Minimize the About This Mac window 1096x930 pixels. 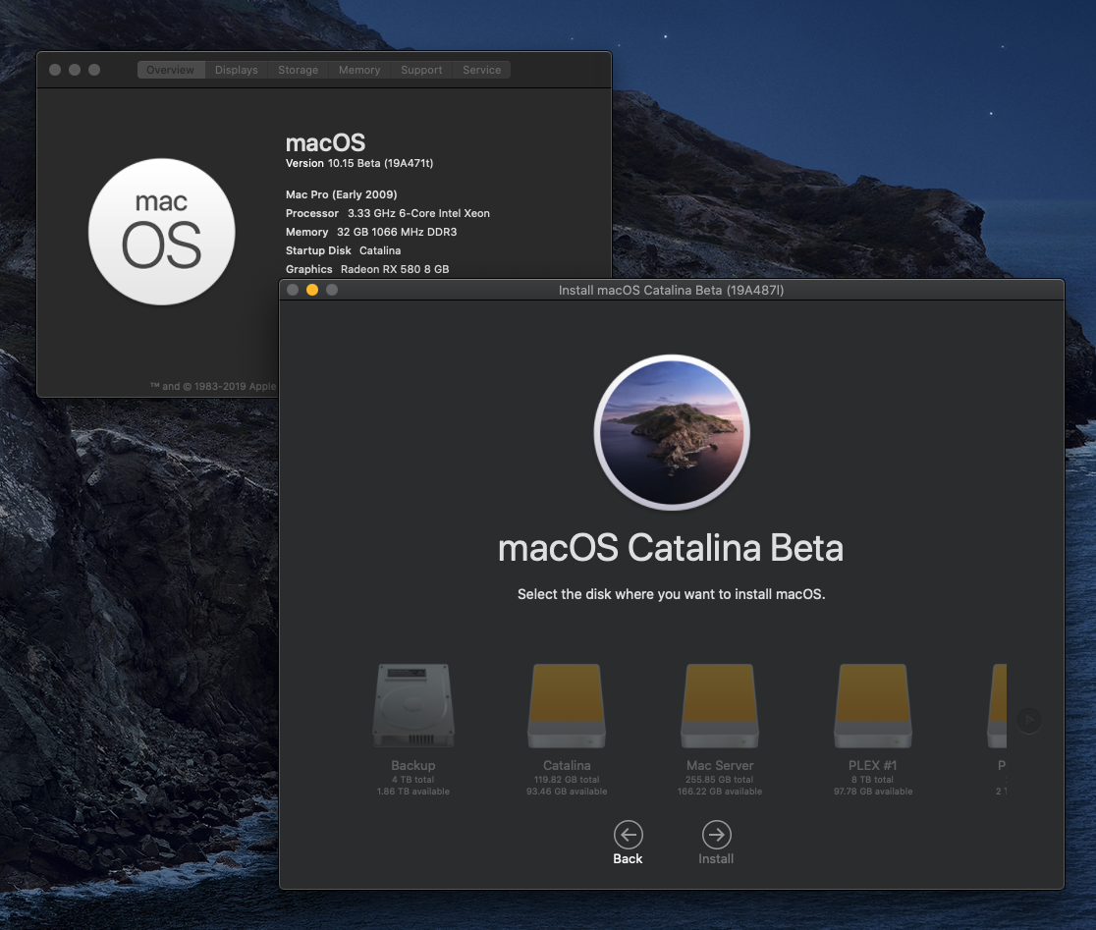point(75,70)
